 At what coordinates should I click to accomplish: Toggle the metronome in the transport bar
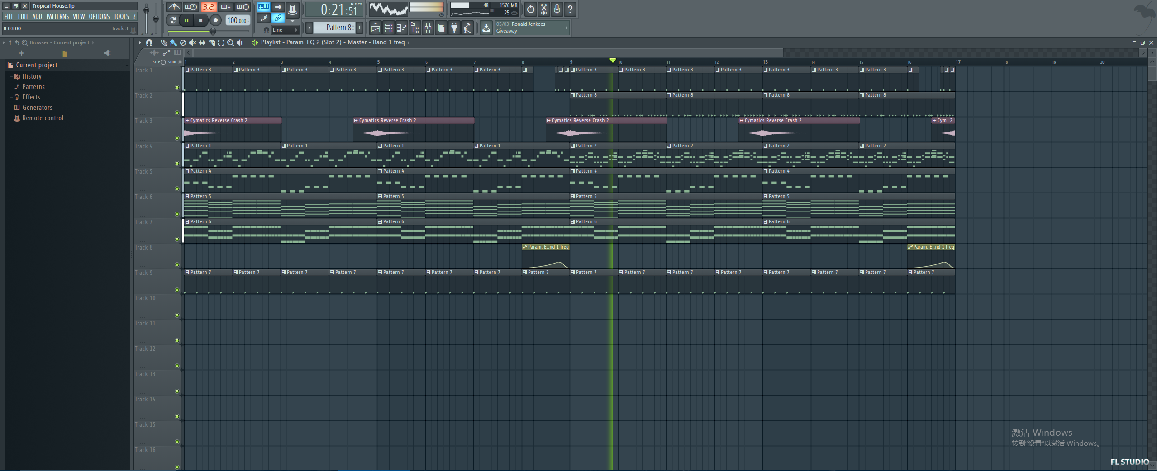[174, 7]
